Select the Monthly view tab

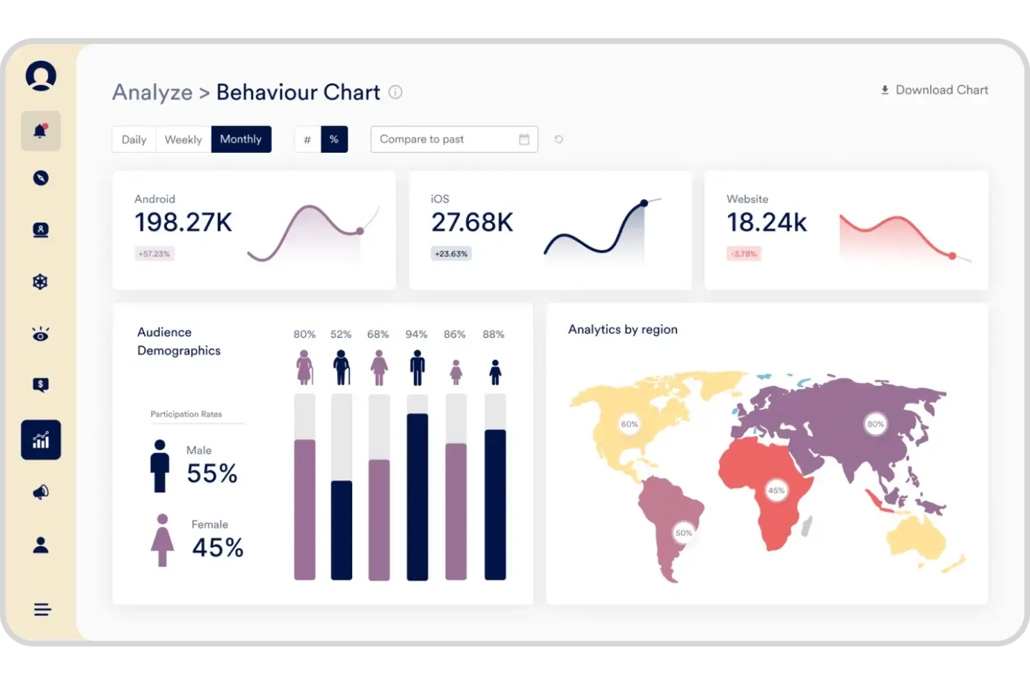click(x=241, y=139)
